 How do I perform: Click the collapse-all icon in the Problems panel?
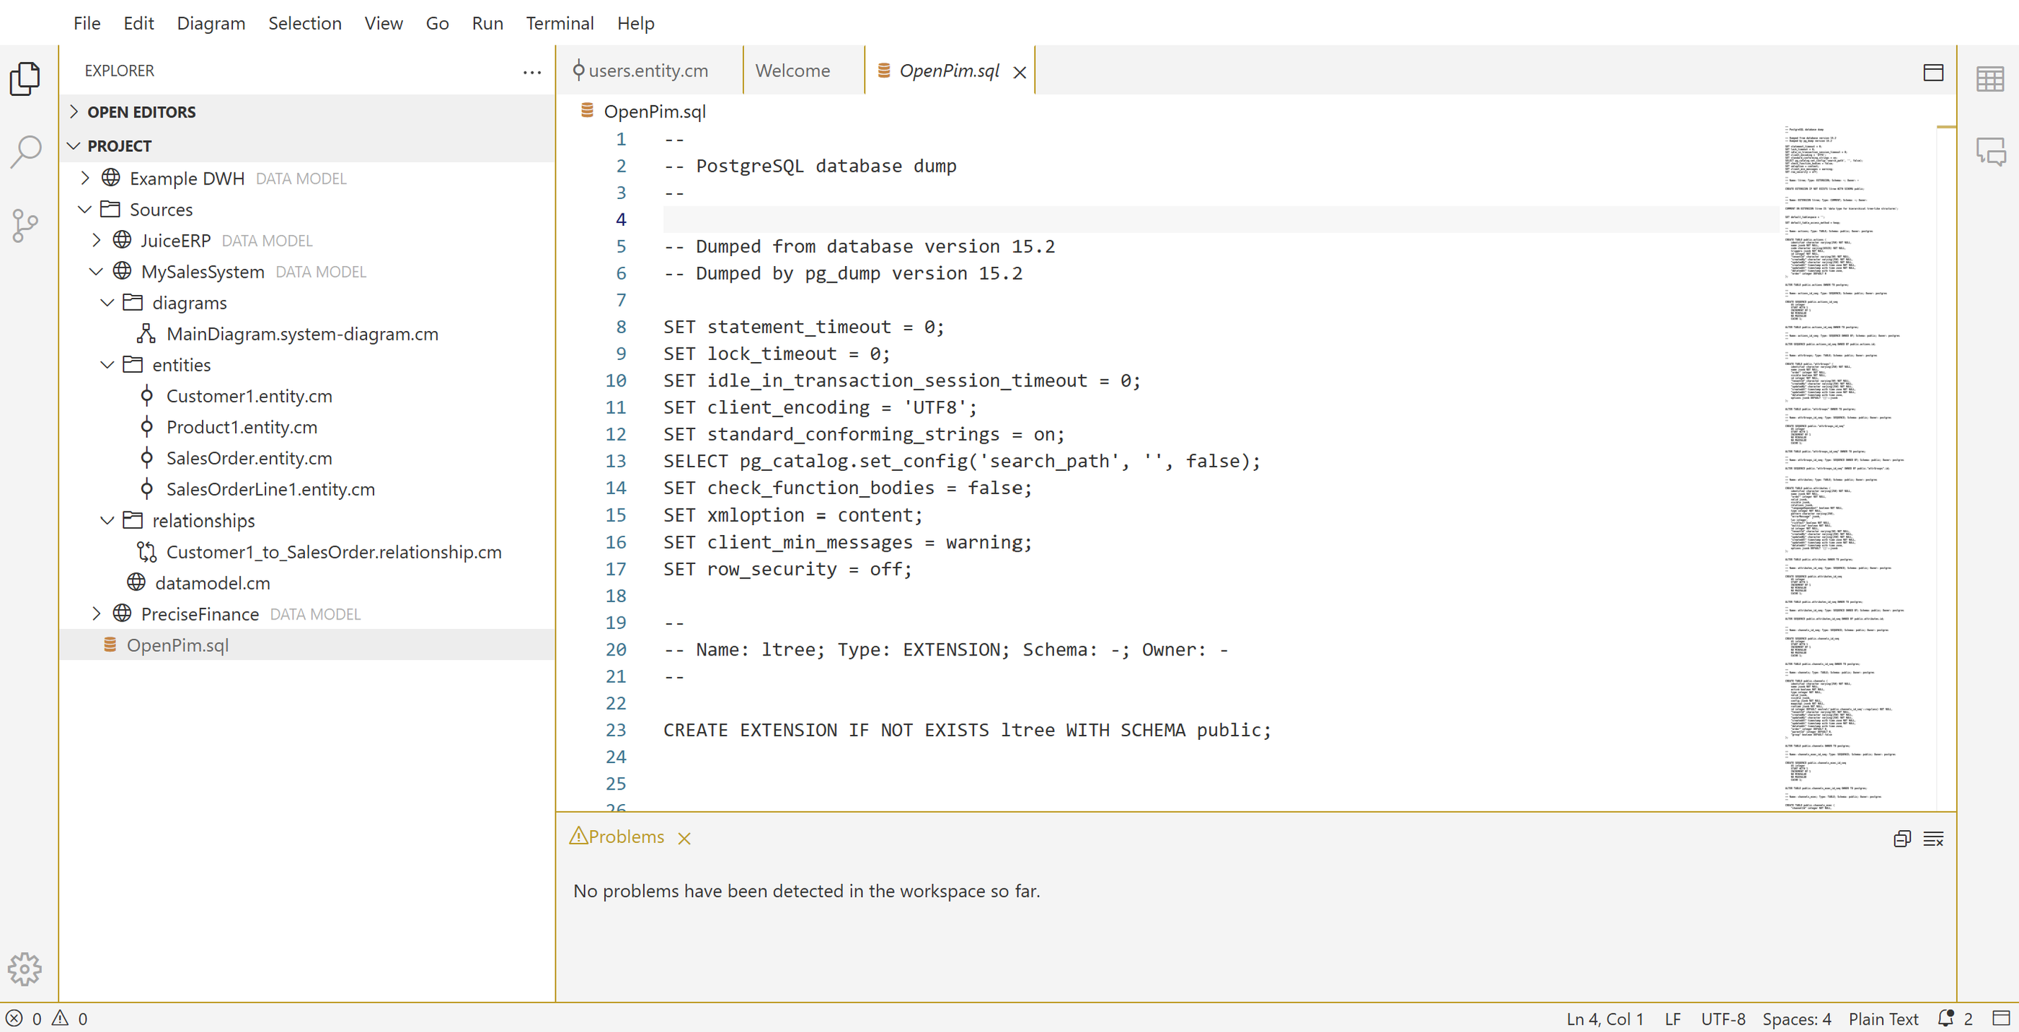1902,839
